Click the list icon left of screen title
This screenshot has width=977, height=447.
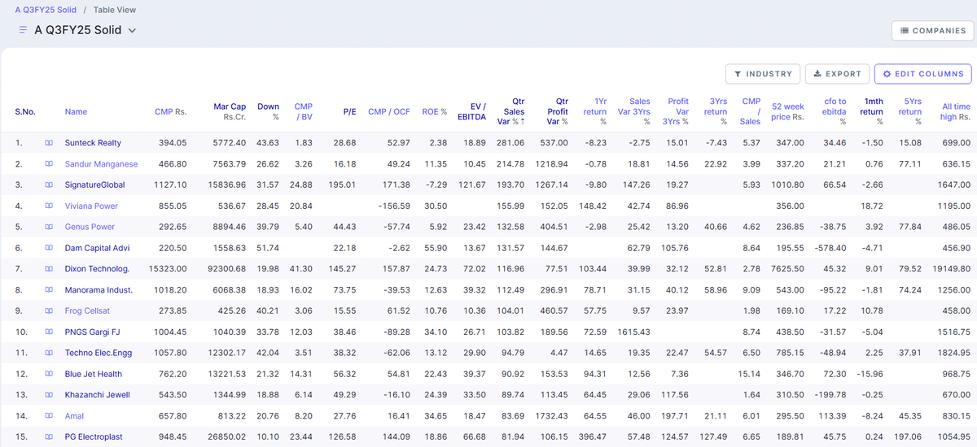[23, 30]
